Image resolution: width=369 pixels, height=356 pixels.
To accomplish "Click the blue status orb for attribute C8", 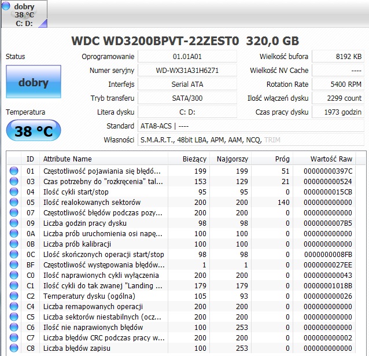I will [x=14, y=348].
